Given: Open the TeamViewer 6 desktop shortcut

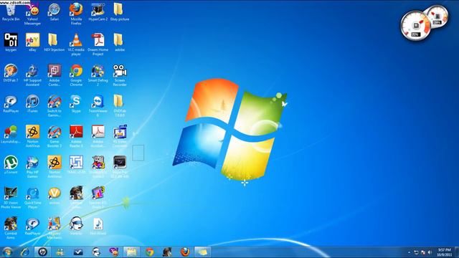Looking at the screenshot, I should [x=98, y=105].
